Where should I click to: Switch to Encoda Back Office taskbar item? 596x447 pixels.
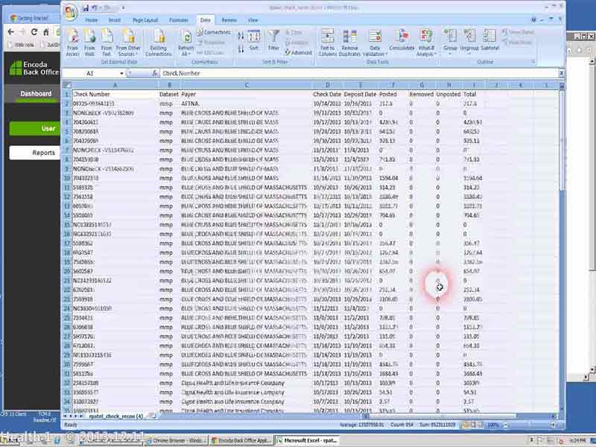[x=240, y=440]
